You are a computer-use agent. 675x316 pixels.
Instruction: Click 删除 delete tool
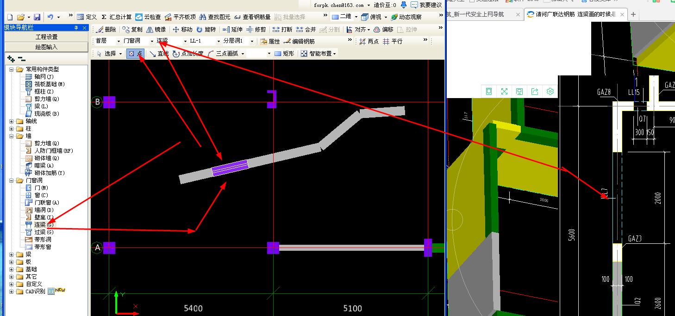coord(106,29)
